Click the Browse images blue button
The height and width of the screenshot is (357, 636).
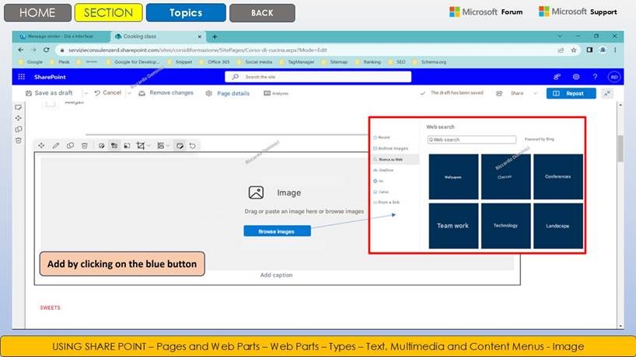coord(277,231)
